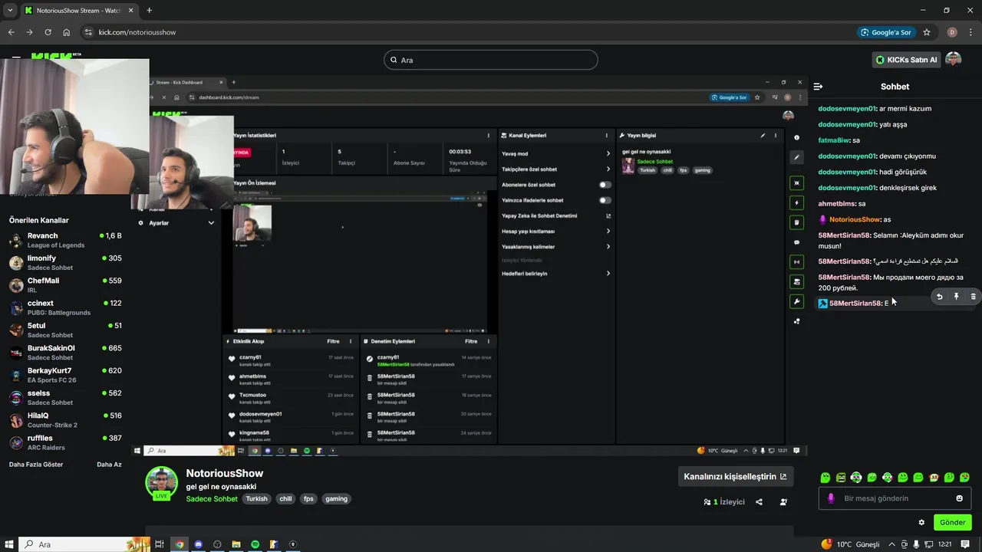The image size is (982, 552).
Task: Reload the page in Chrome
Action: point(48,32)
